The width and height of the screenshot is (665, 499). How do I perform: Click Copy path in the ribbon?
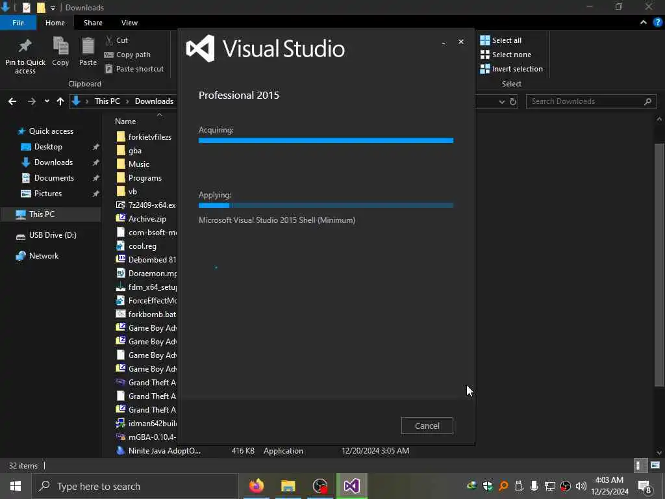(x=127, y=55)
